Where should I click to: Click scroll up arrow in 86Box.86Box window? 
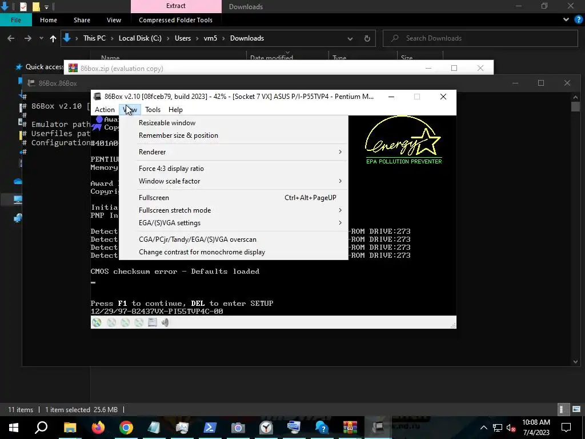pos(575,97)
